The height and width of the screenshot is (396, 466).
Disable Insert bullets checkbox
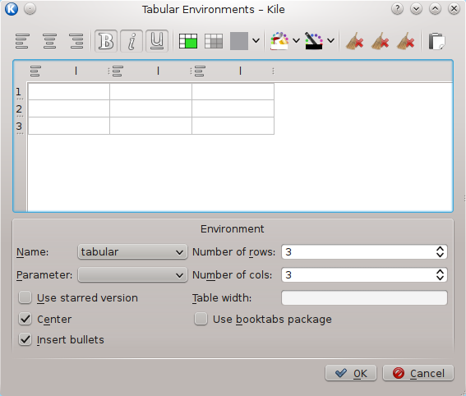[25, 339]
